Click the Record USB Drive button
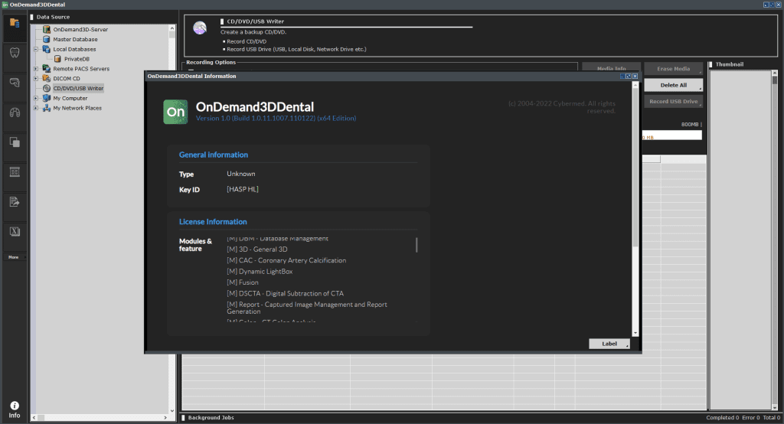The width and height of the screenshot is (784, 424). 673,101
